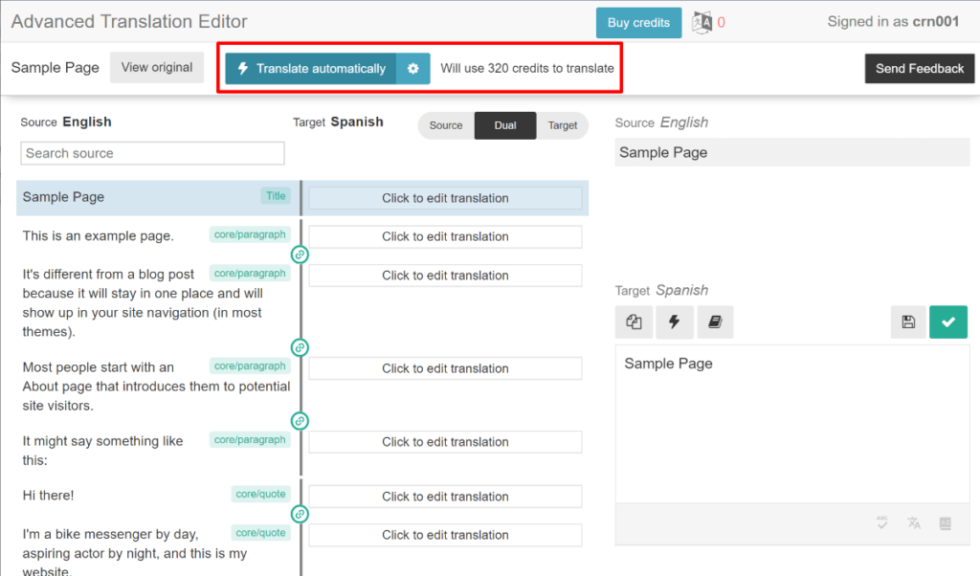Screen dimensions: 980x576
Task: Send Feedback from the top bar
Action: [x=919, y=68]
